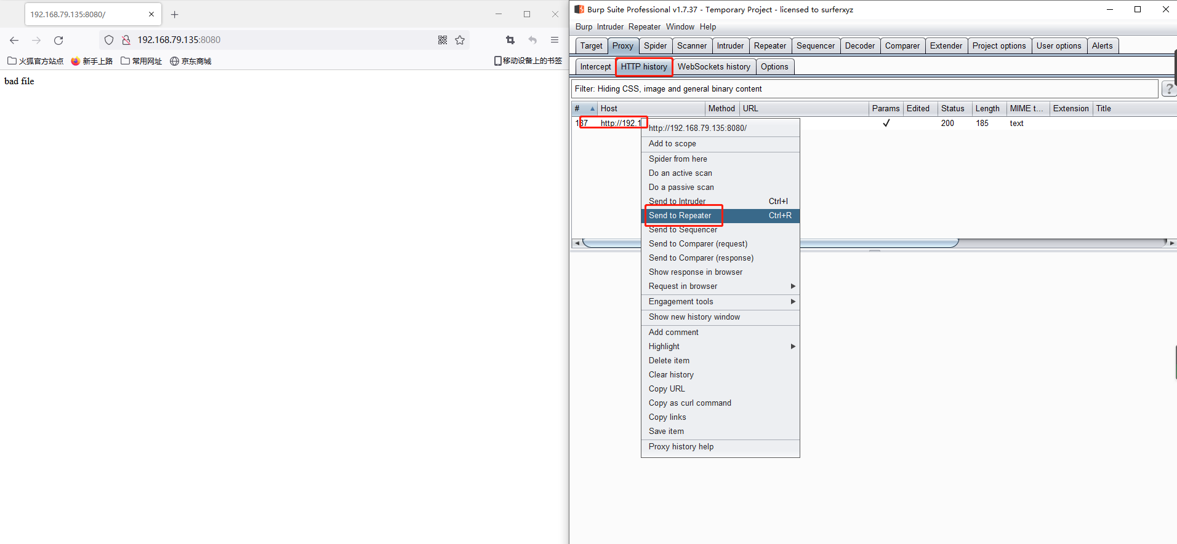Choose Send to Repeater from context menu
The height and width of the screenshot is (544, 1177).
pos(720,216)
